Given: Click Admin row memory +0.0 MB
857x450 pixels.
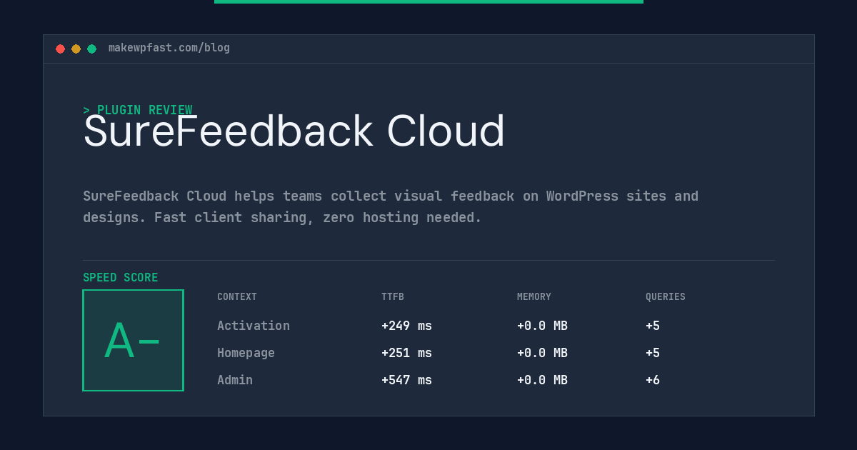Looking at the screenshot, I should coord(542,380).
